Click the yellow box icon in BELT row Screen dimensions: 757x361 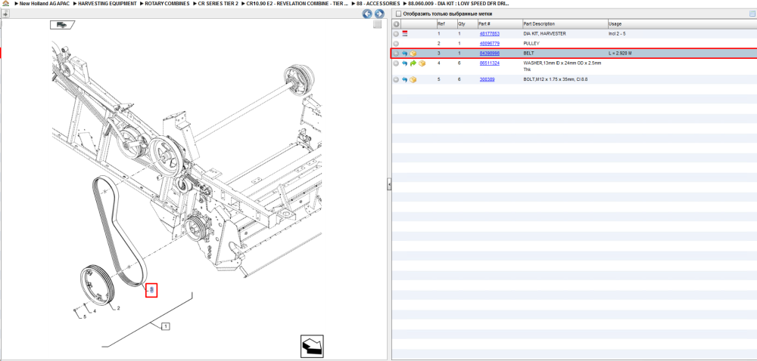(413, 54)
